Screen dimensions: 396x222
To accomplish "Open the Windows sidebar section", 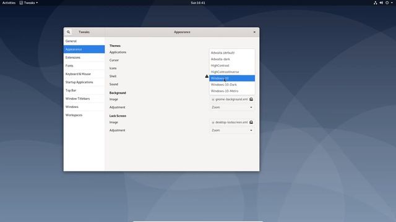I will [84, 107].
